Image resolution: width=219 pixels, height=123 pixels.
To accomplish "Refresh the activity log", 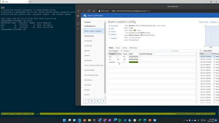I will pyautogui.click(x=201, y=51).
